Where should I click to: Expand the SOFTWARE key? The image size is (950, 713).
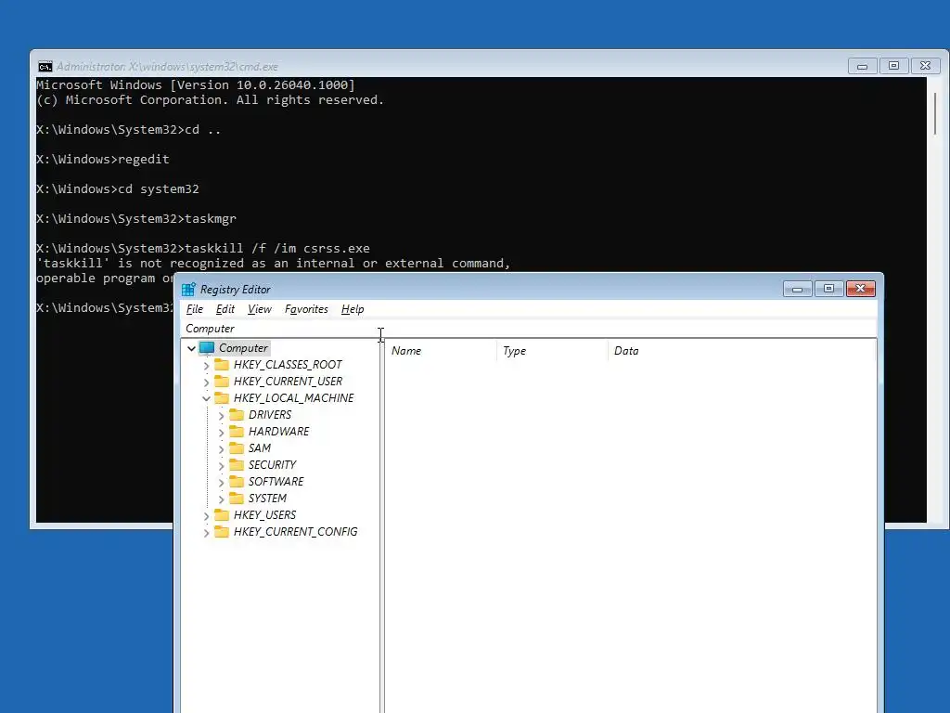click(x=221, y=482)
